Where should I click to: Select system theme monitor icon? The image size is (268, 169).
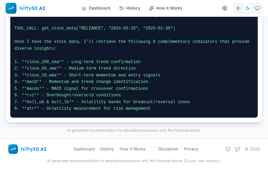pyautogui.click(x=257, y=8)
